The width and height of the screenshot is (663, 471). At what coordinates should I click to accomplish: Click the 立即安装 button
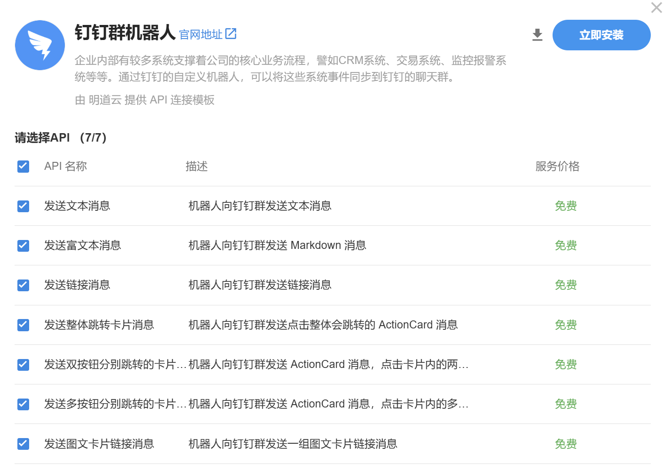click(601, 35)
